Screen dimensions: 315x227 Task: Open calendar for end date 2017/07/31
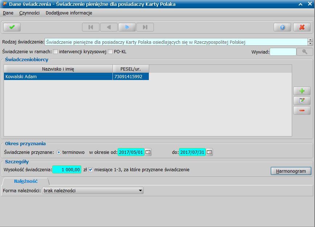coord(209,152)
